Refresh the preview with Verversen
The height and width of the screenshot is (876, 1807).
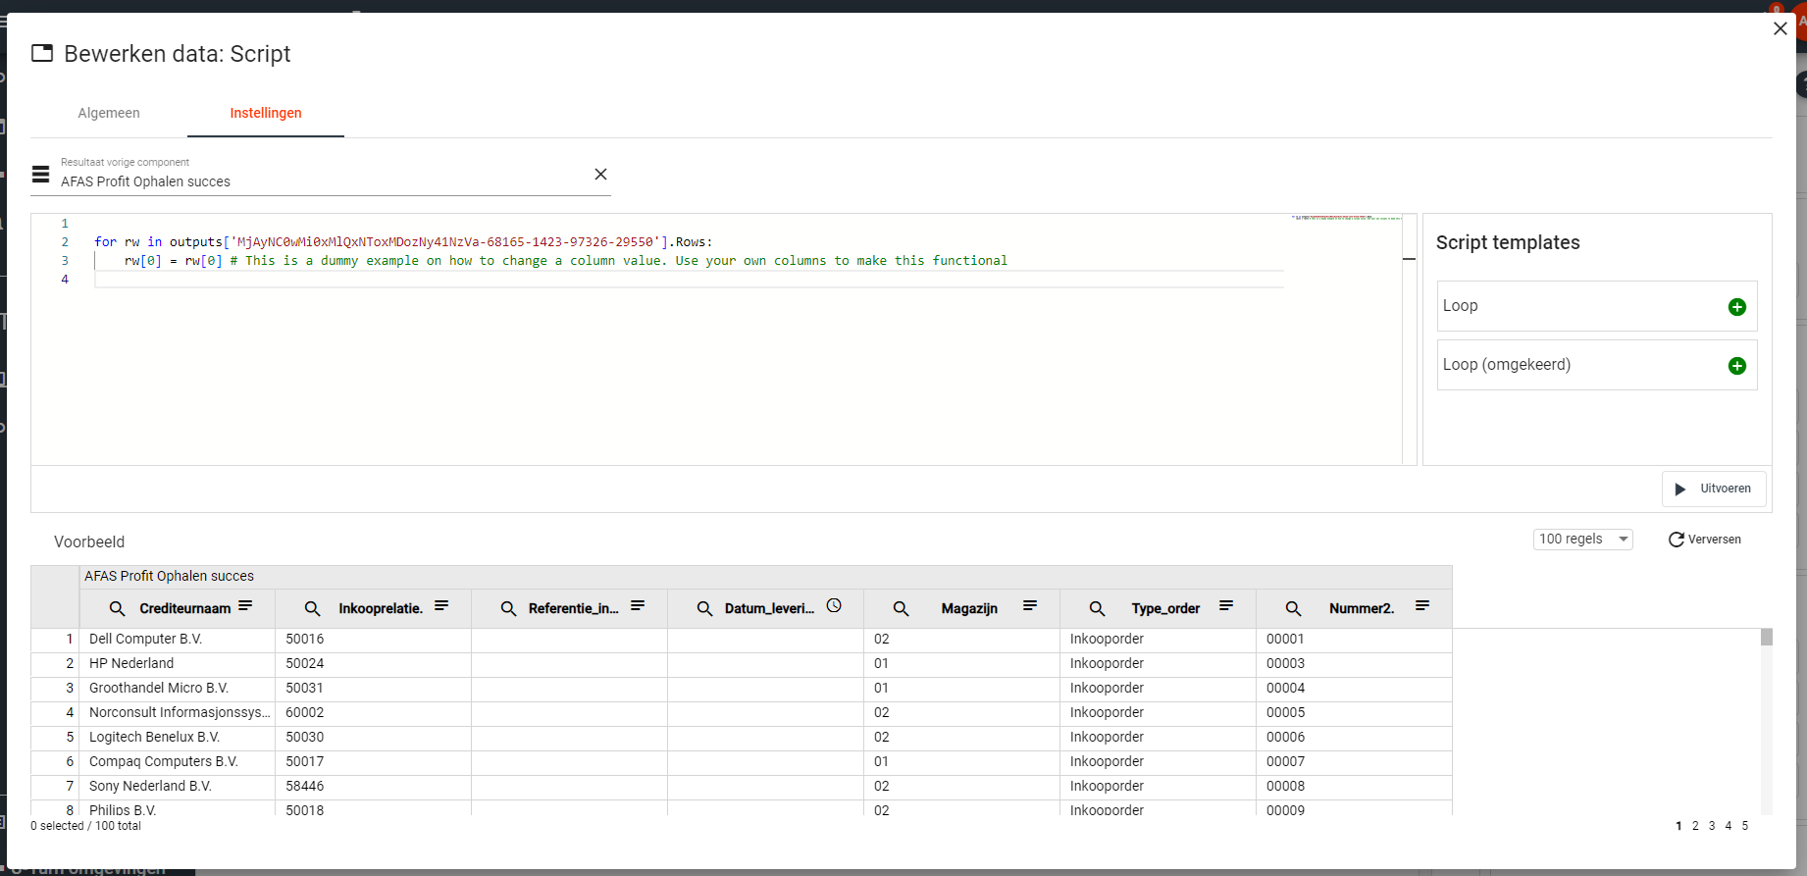tap(1705, 540)
